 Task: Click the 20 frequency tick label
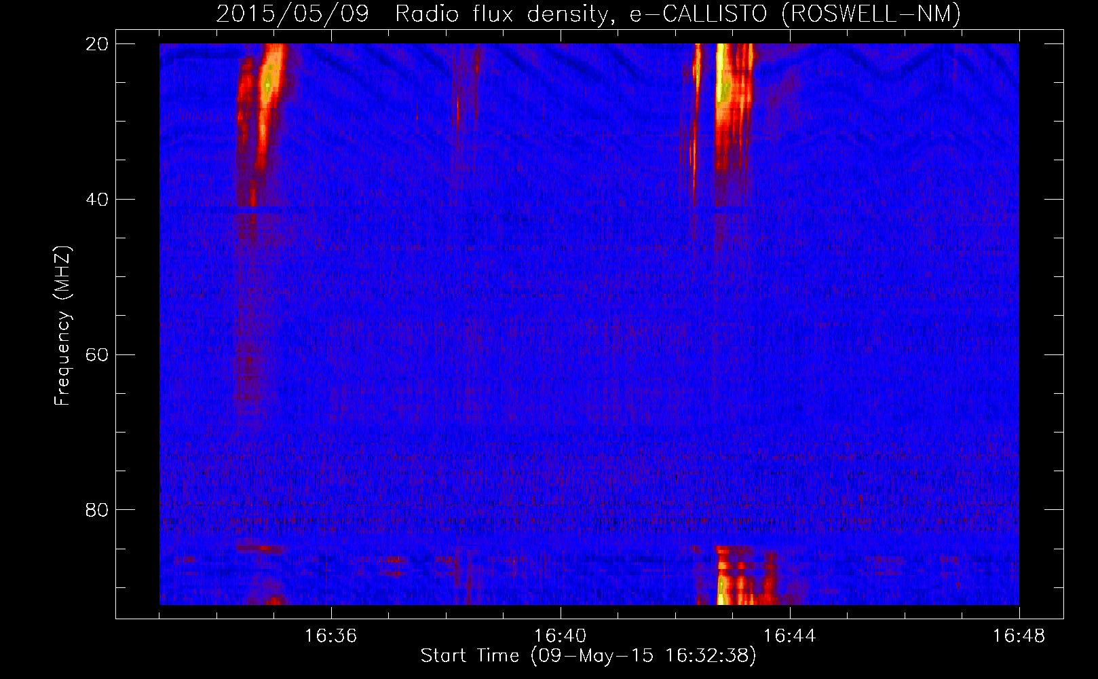pos(98,44)
